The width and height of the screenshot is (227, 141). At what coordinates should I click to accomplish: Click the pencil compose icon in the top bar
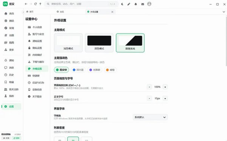point(129,4)
